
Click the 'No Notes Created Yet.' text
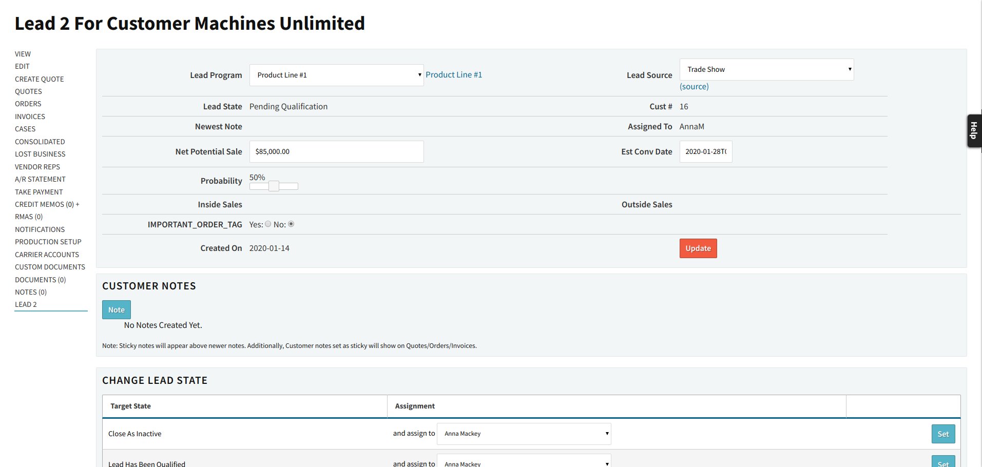coord(163,325)
